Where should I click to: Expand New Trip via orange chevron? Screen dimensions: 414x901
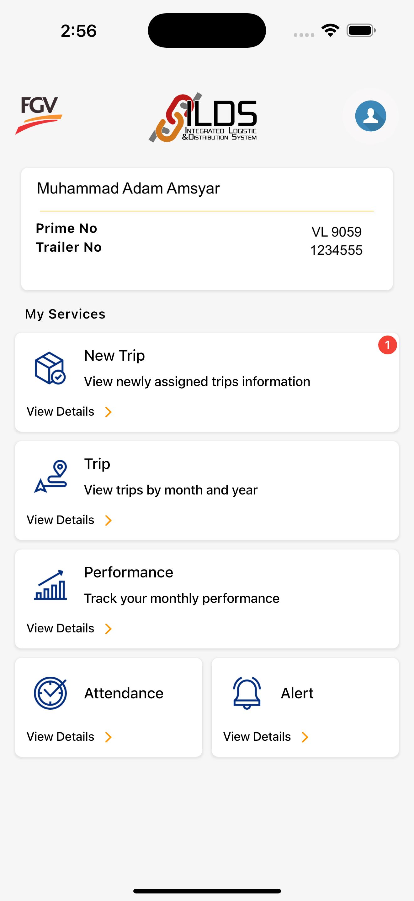tap(108, 412)
